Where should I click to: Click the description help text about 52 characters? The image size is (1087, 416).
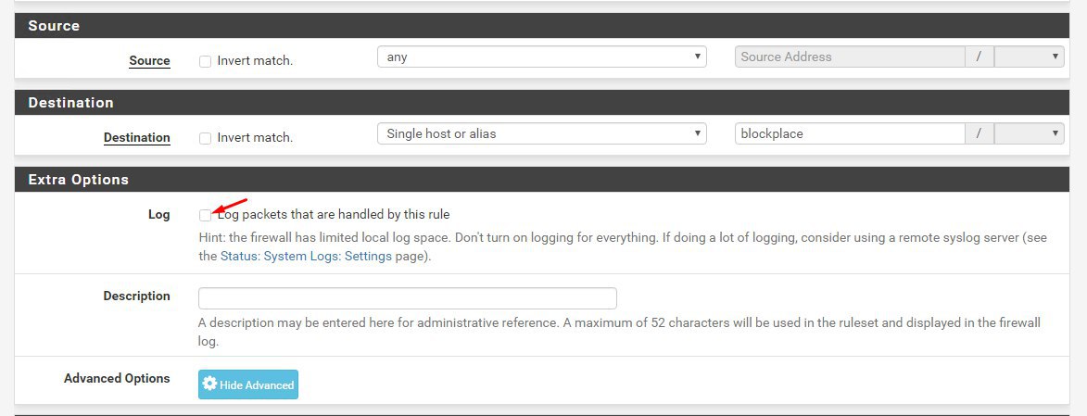click(619, 332)
